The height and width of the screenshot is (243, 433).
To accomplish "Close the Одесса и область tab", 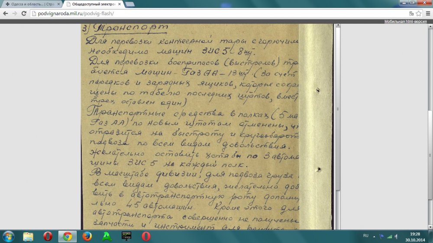I will coord(58,4).
